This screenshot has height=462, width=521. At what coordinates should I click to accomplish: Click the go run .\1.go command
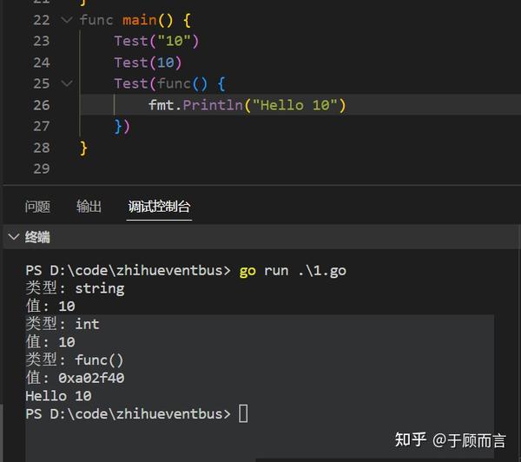pyautogui.click(x=293, y=271)
